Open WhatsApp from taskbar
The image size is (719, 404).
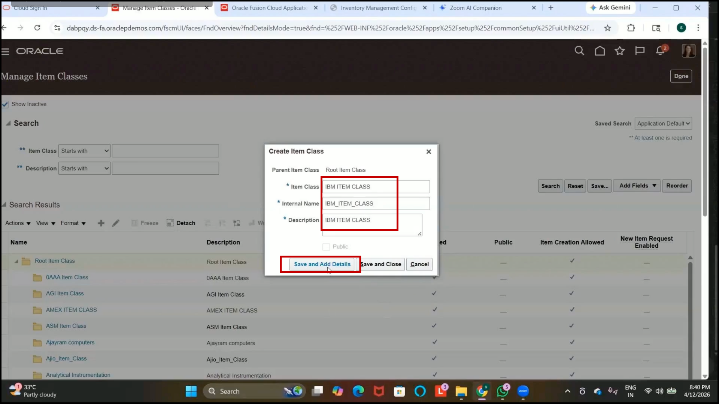tap(502, 391)
